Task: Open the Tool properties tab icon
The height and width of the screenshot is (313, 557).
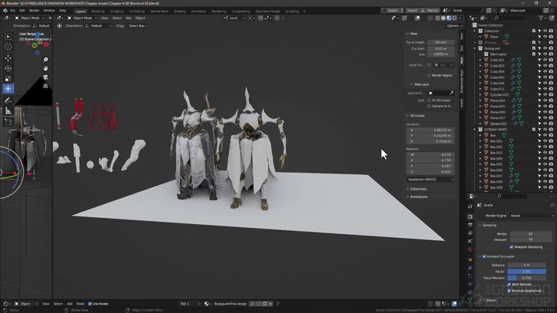Action: [x=470, y=207]
